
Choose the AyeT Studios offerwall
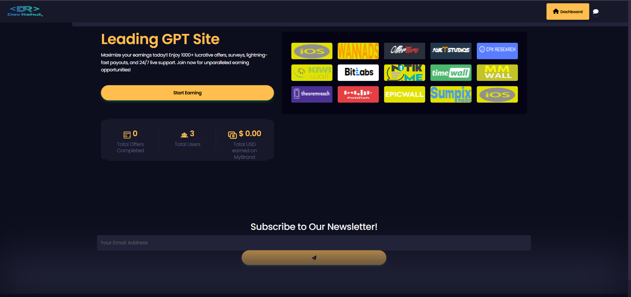point(451,51)
